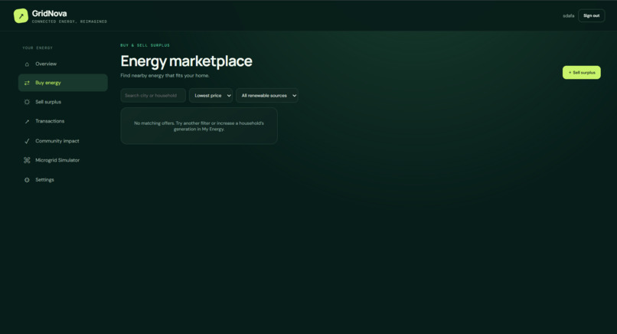Click the GridNova brand name
617x334 pixels.
(49, 13)
